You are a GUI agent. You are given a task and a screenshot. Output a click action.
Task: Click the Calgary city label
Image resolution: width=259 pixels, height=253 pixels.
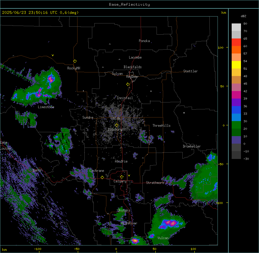[120, 181]
